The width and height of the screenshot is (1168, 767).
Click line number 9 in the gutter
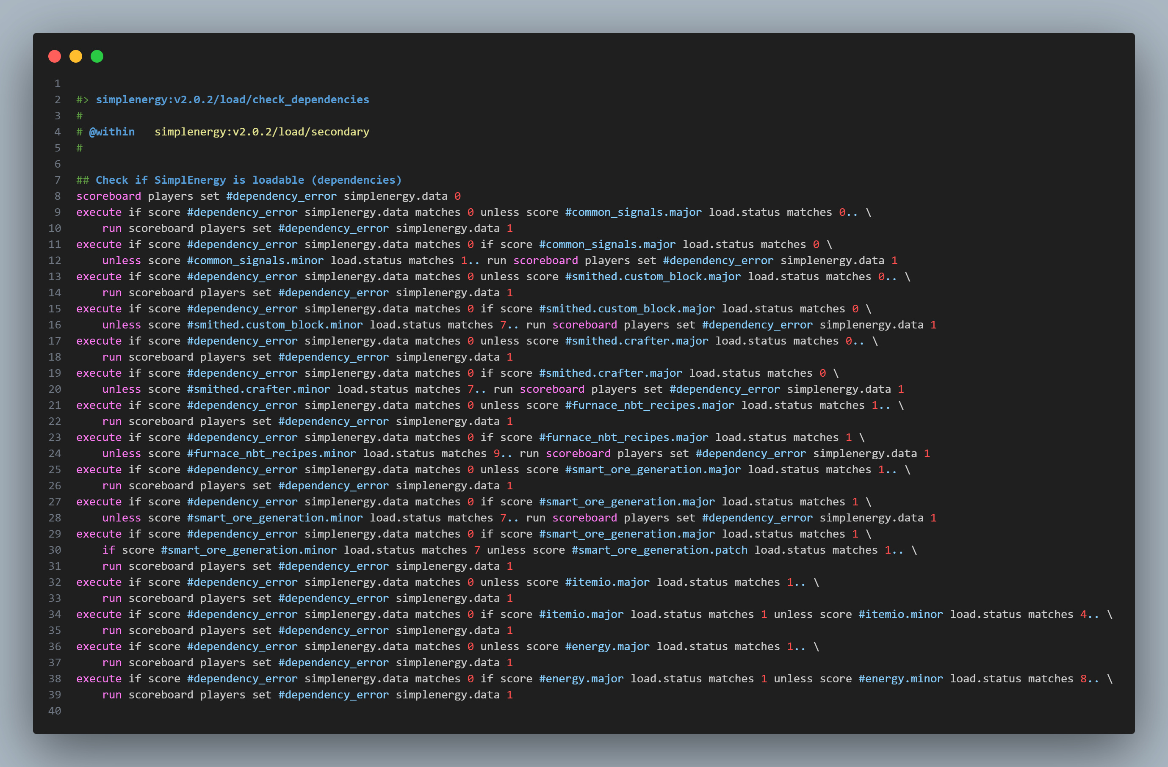tap(58, 212)
